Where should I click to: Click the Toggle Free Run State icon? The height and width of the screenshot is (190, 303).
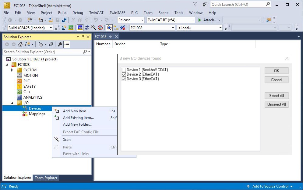pyautogui.click(x=100, y=28)
